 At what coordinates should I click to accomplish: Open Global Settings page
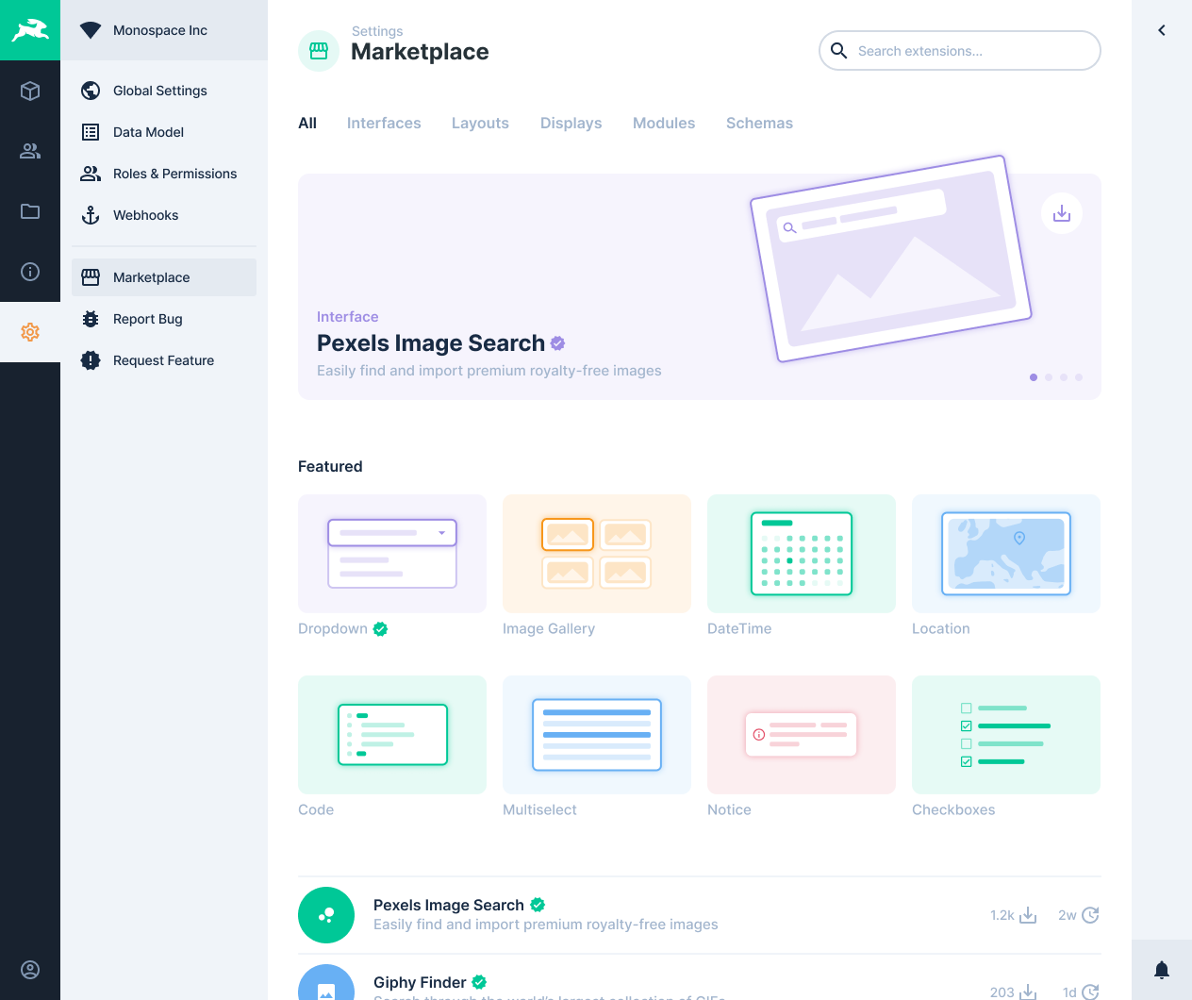[x=164, y=91]
